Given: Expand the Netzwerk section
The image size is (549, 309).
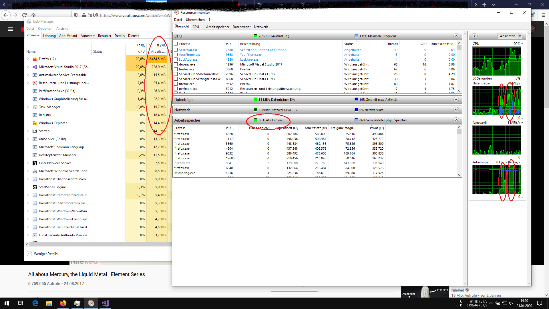Looking at the screenshot, I should (x=456, y=110).
